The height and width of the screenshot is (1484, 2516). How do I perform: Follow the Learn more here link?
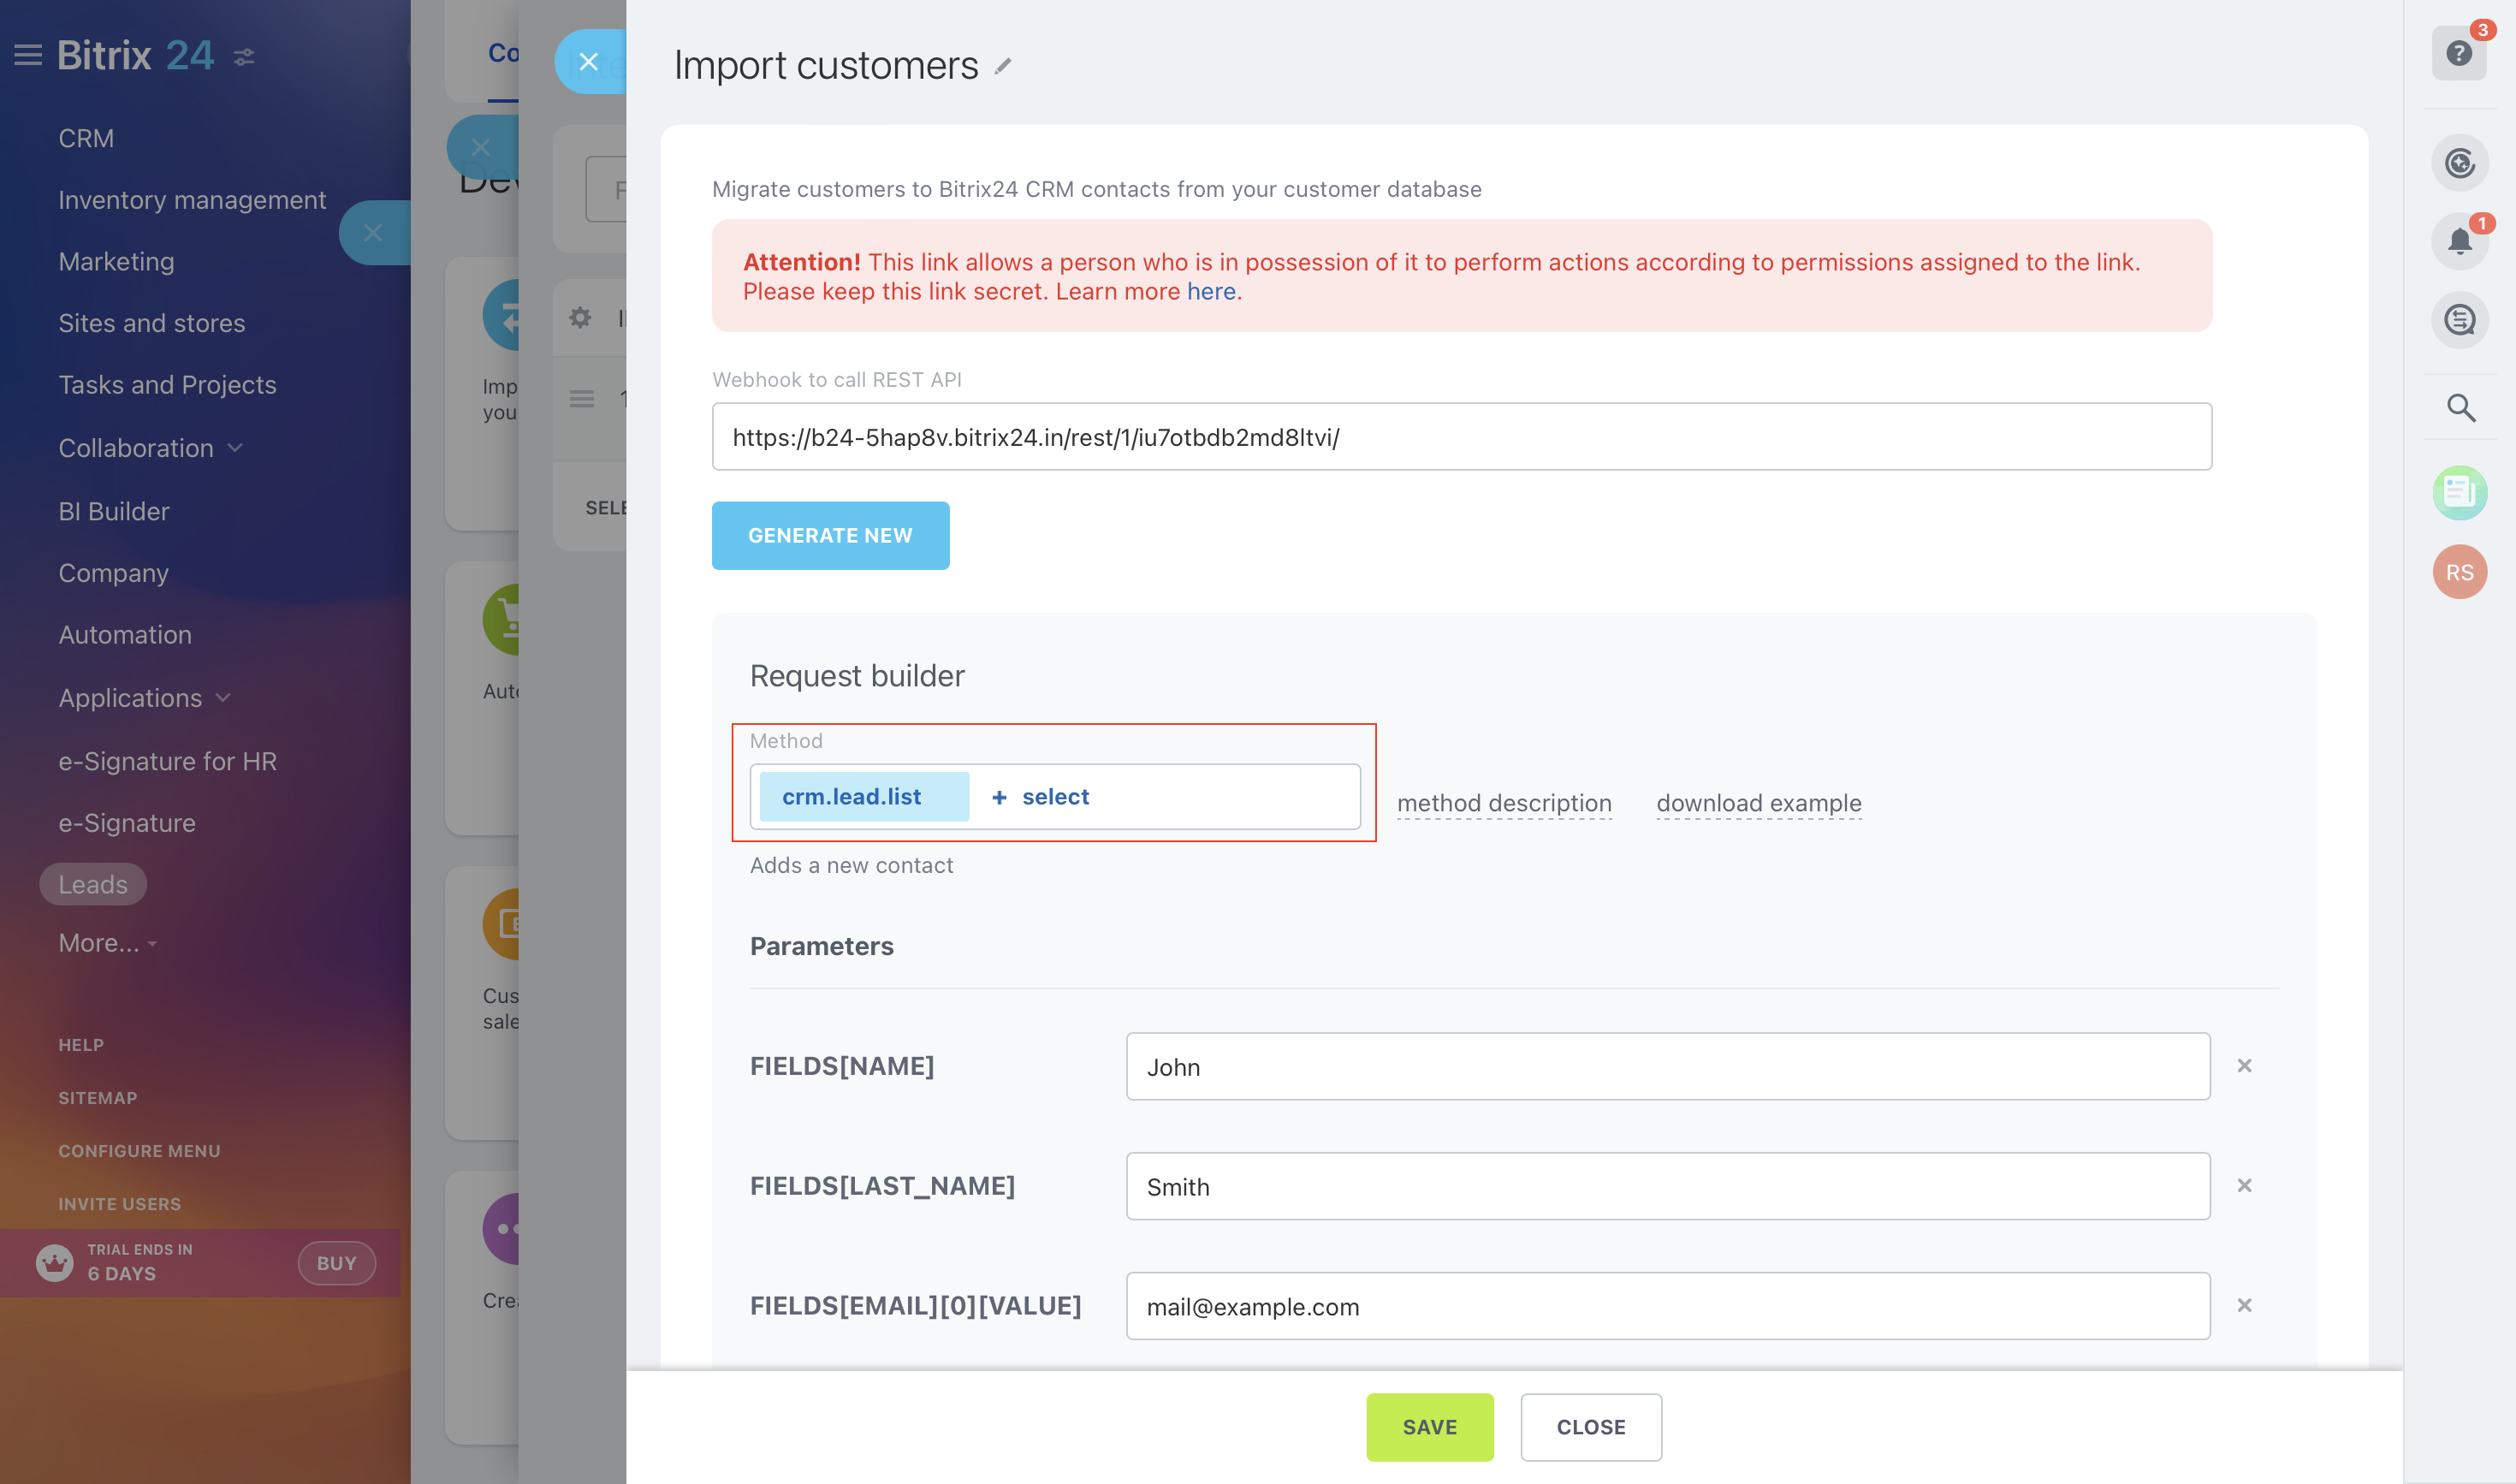click(x=1211, y=291)
